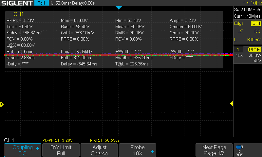Click the Roll mode indicator

coord(41,3)
